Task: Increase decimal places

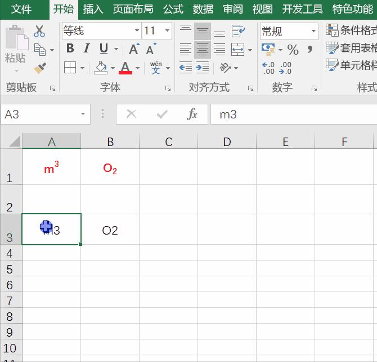Action: click(x=268, y=68)
